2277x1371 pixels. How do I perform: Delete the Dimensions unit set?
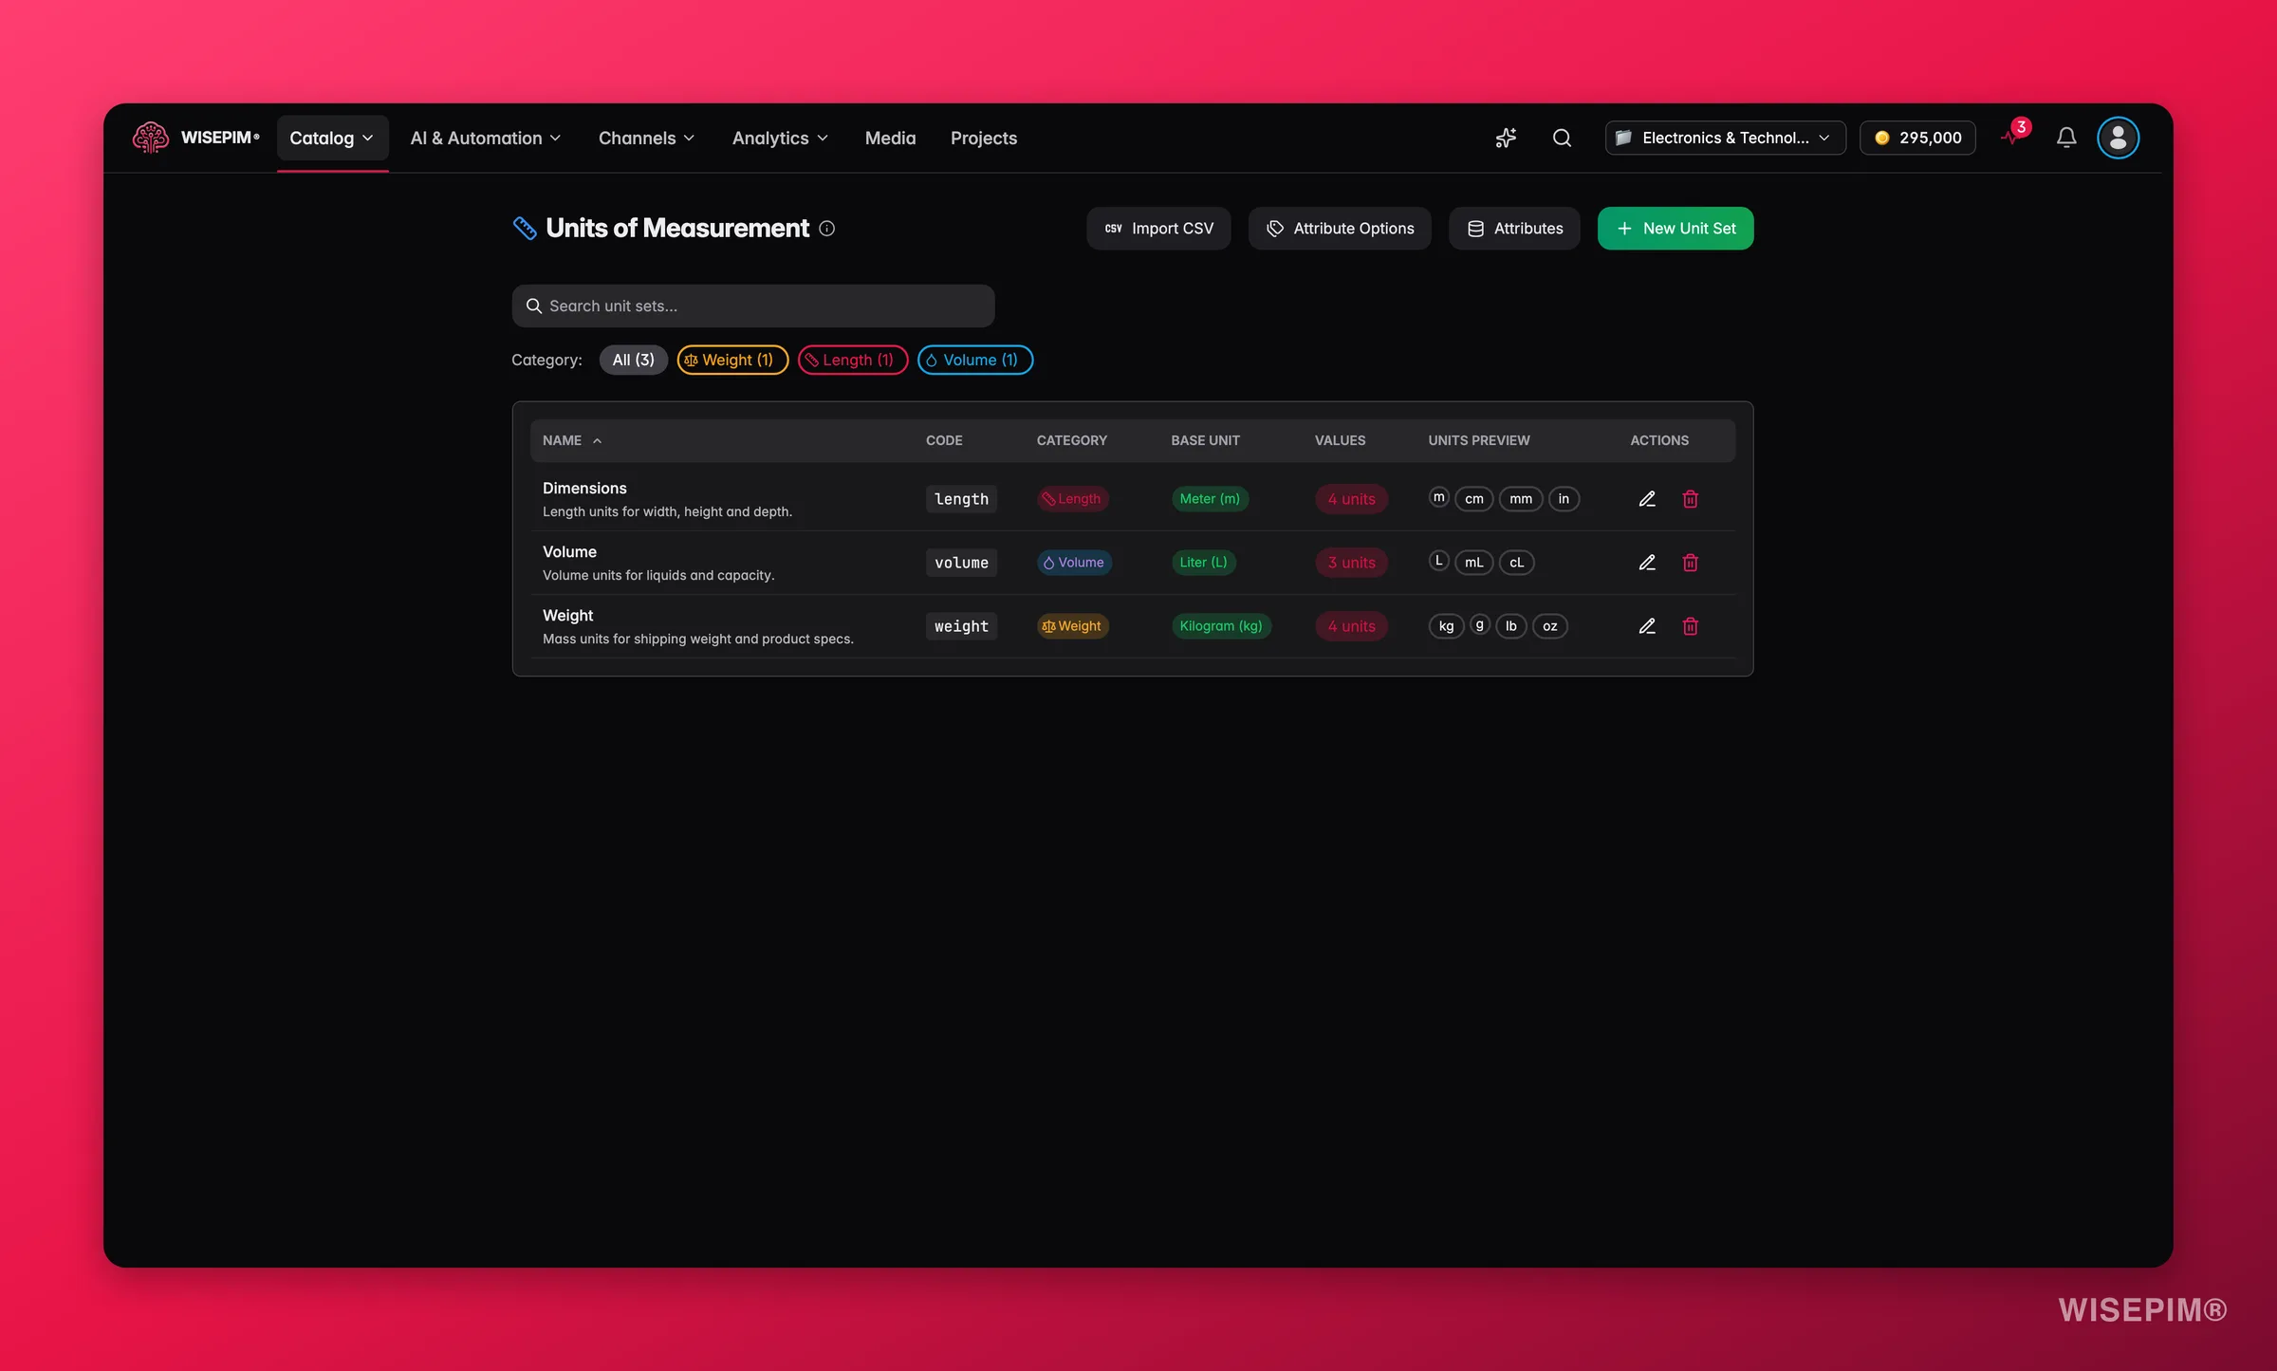click(x=1690, y=499)
